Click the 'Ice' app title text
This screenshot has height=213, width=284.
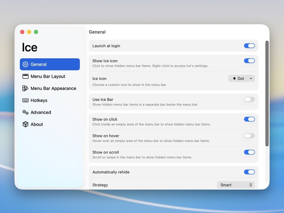pyautogui.click(x=30, y=48)
